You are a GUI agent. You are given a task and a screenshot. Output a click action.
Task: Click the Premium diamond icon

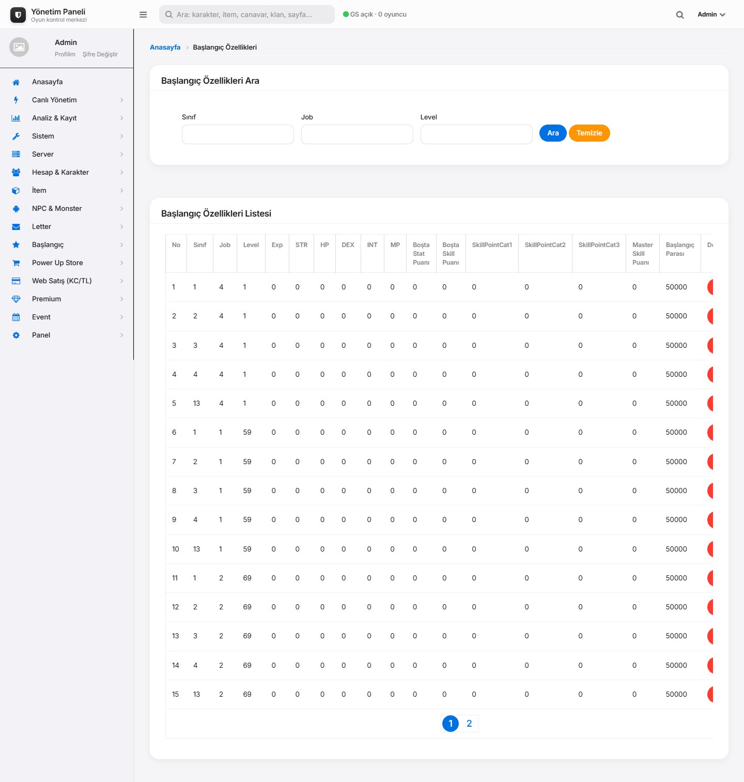coord(16,299)
